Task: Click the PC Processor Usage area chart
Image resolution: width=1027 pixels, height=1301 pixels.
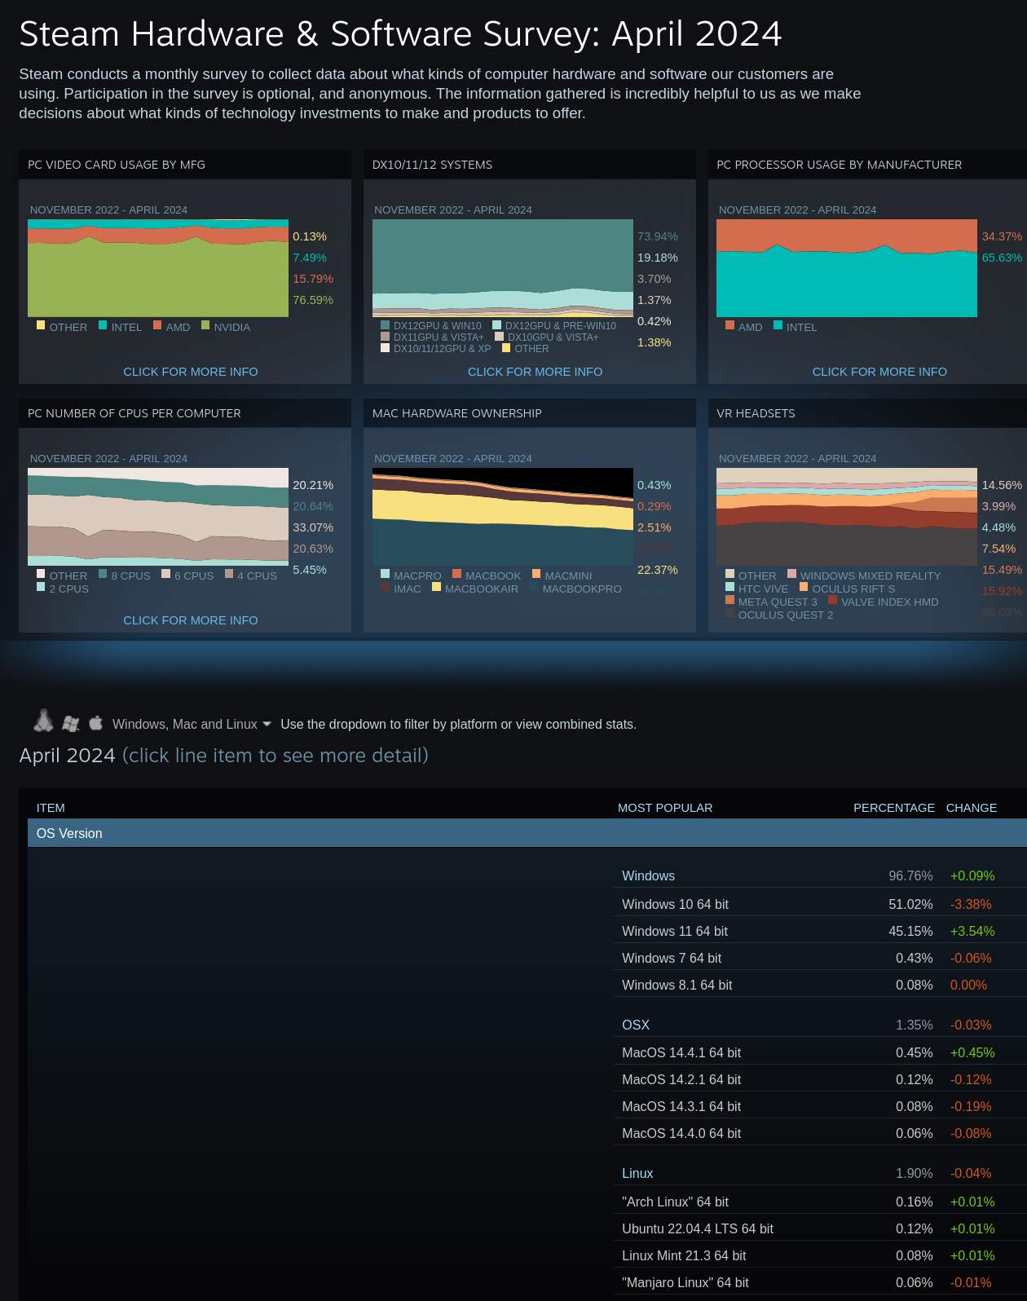Action: [847, 268]
